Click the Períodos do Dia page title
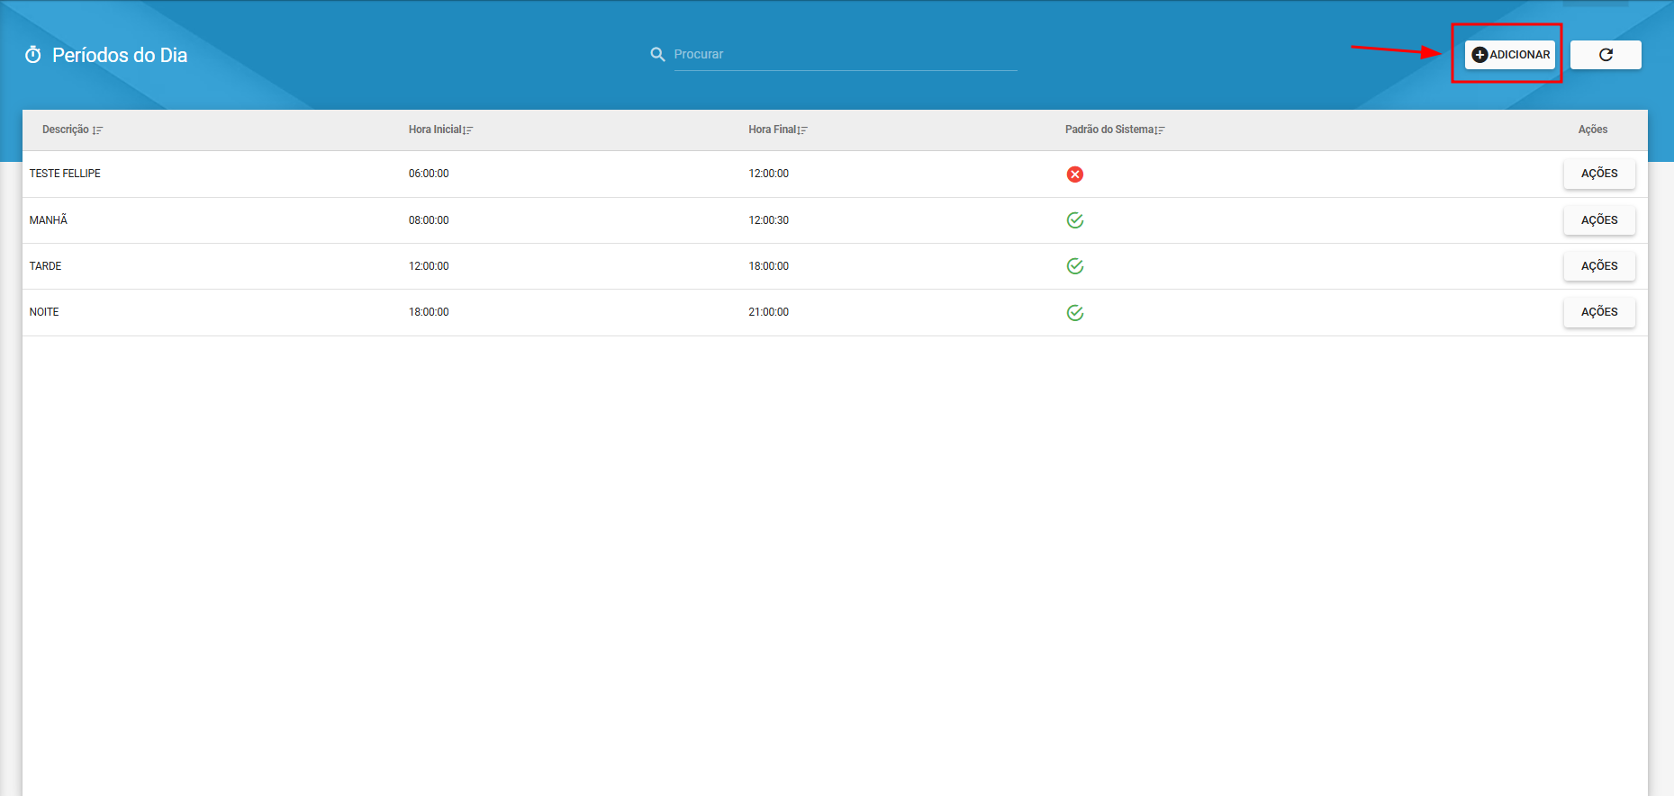This screenshot has height=796, width=1674. [x=120, y=55]
